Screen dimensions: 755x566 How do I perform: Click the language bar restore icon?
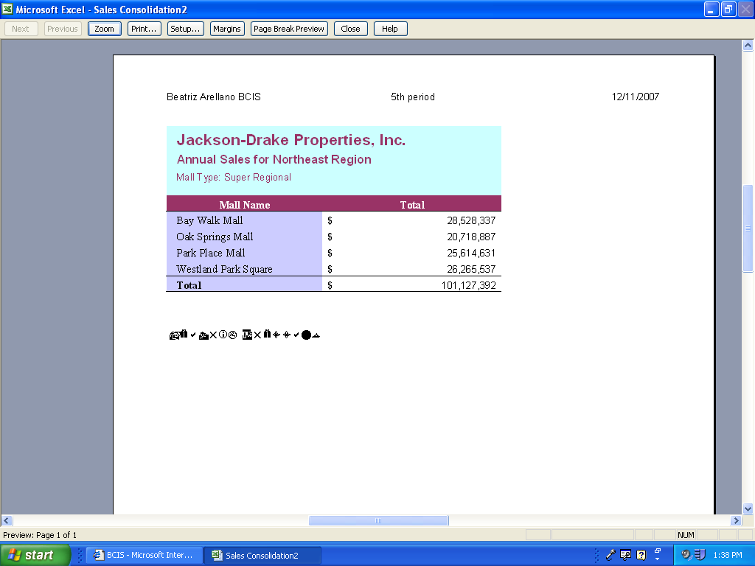pos(657,551)
